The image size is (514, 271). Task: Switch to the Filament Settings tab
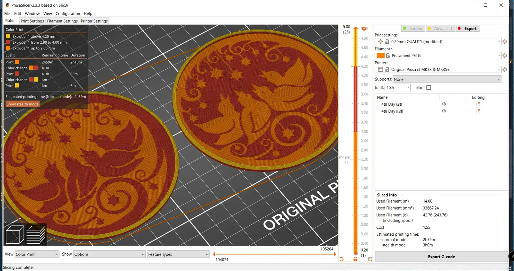coord(62,21)
